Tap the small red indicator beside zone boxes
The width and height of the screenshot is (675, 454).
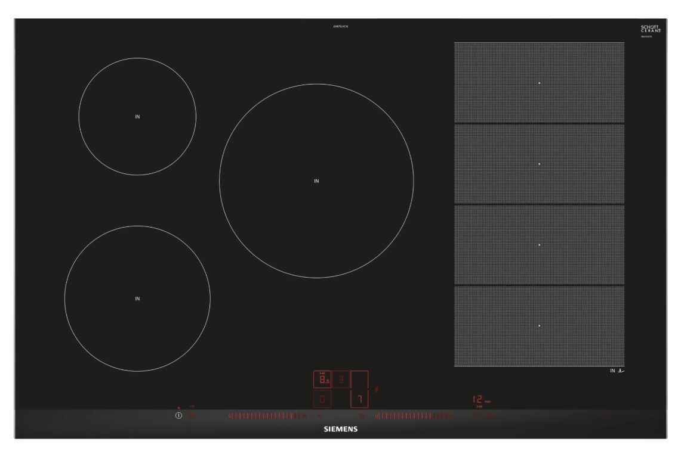point(377,390)
